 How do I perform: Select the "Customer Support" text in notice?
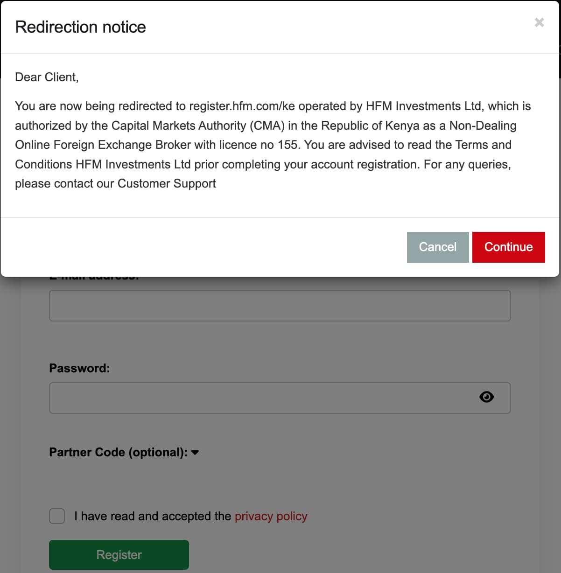pyautogui.click(x=167, y=183)
